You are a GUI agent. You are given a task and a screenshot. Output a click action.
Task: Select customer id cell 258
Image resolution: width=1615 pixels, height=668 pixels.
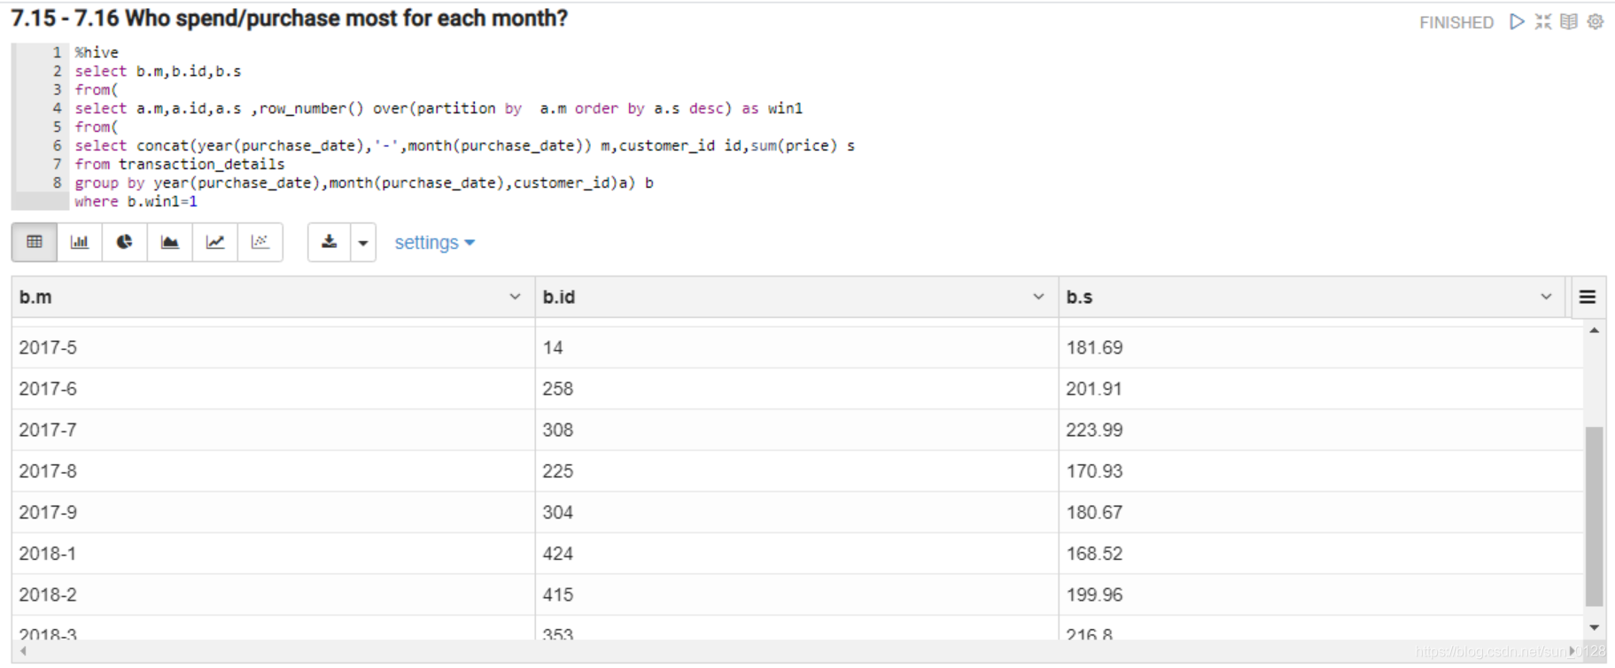point(796,389)
